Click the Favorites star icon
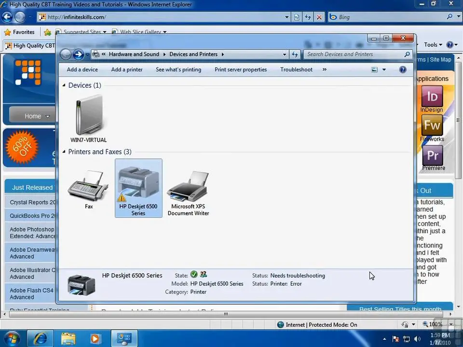Screen dimensions: 463x347 coord(7,32)
